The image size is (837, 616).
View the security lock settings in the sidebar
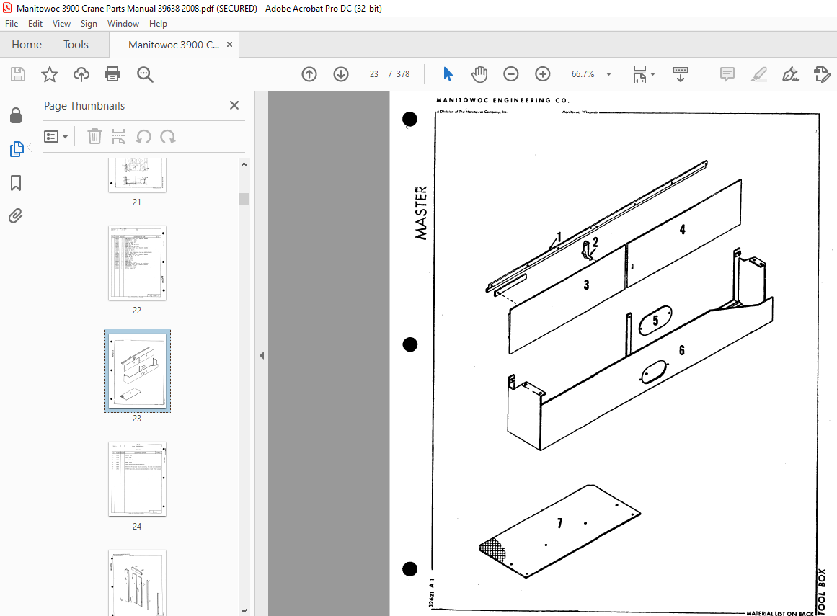[16, 115]
